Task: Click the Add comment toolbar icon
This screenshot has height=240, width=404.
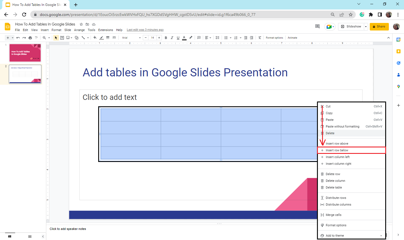Action: click(x=199, y=38)
